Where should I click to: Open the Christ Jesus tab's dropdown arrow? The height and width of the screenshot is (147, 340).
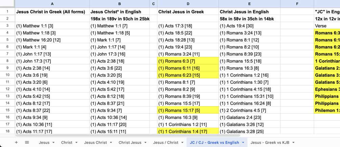pyautogui.click(x=145, y=143)
